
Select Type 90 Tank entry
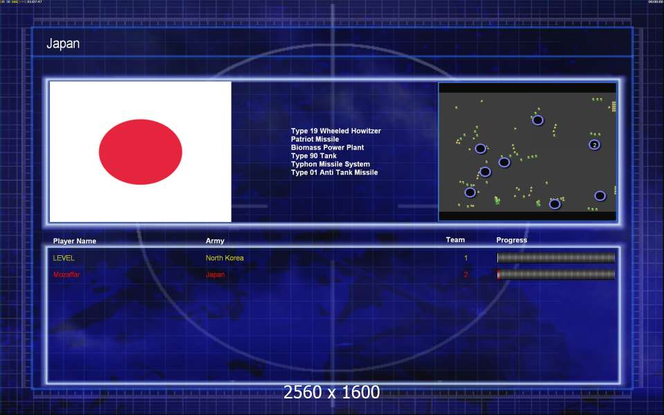pyautogui.click(x=314, y=156)
